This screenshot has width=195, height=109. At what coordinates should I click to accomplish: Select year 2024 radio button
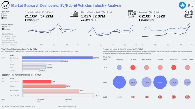click(2, 18)
